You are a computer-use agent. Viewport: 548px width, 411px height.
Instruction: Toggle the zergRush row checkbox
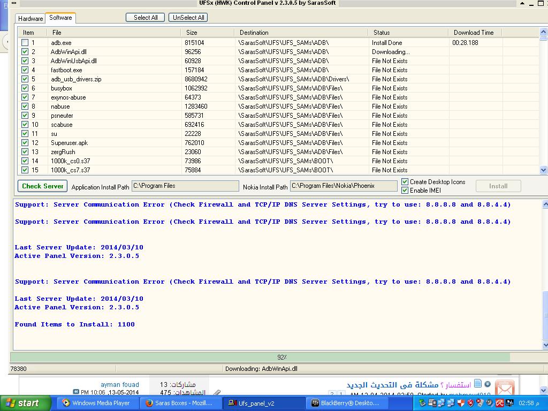click(x=25, y=151)
